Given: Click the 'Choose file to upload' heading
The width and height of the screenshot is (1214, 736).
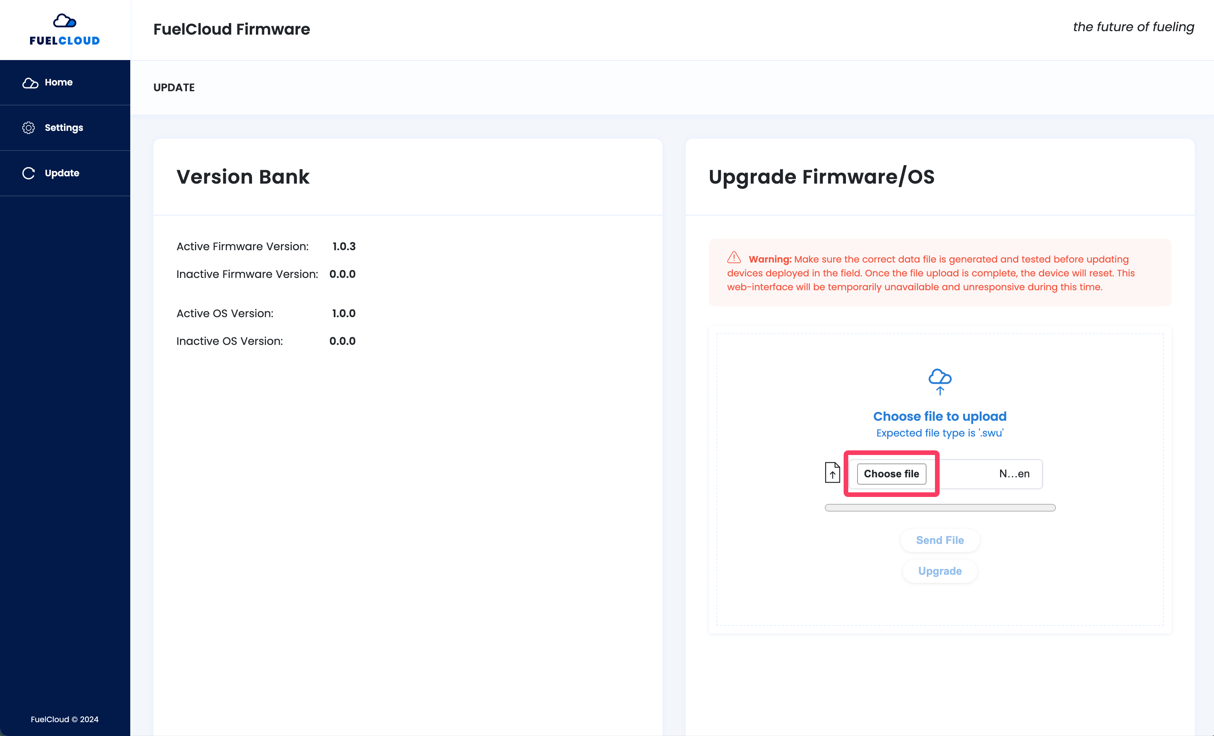Looking at the screenshot, I should 940,416.
